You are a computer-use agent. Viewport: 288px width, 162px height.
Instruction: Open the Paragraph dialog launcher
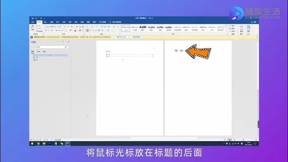[119, 34]
